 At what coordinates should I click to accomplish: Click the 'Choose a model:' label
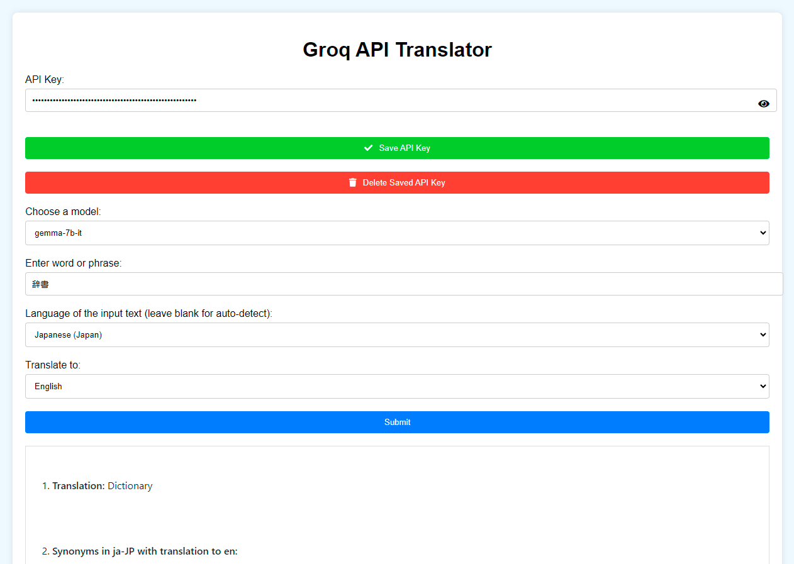point(63,211)
